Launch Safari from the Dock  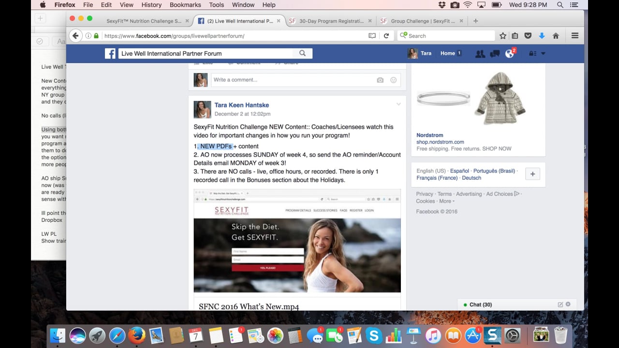click(117, 335)
